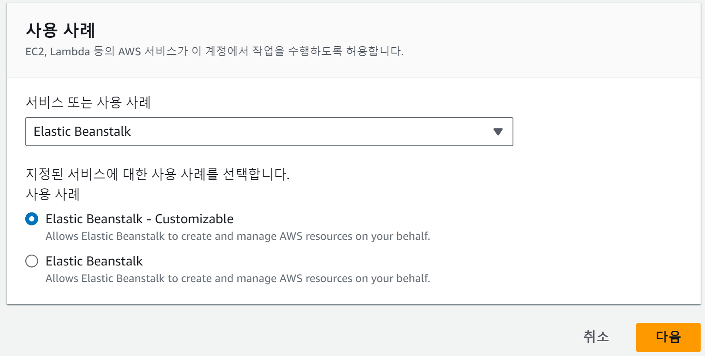Click the 'Elastic Beanstalk' text in the combo box
705x356 pixels.
point(82,131)
